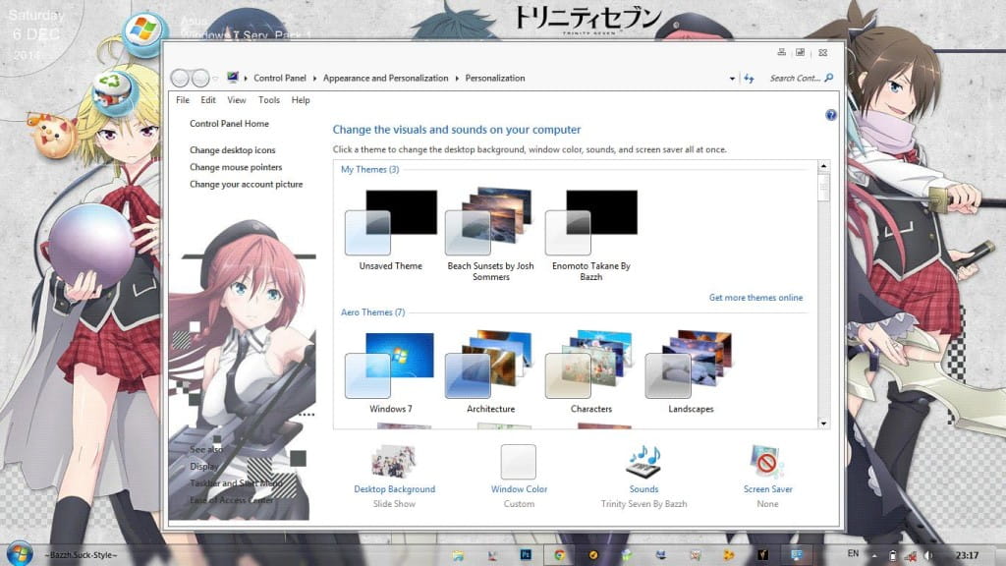1006x566 pixels.
Task: Open the address bar dropdown arrow
Action: [733, 77]
